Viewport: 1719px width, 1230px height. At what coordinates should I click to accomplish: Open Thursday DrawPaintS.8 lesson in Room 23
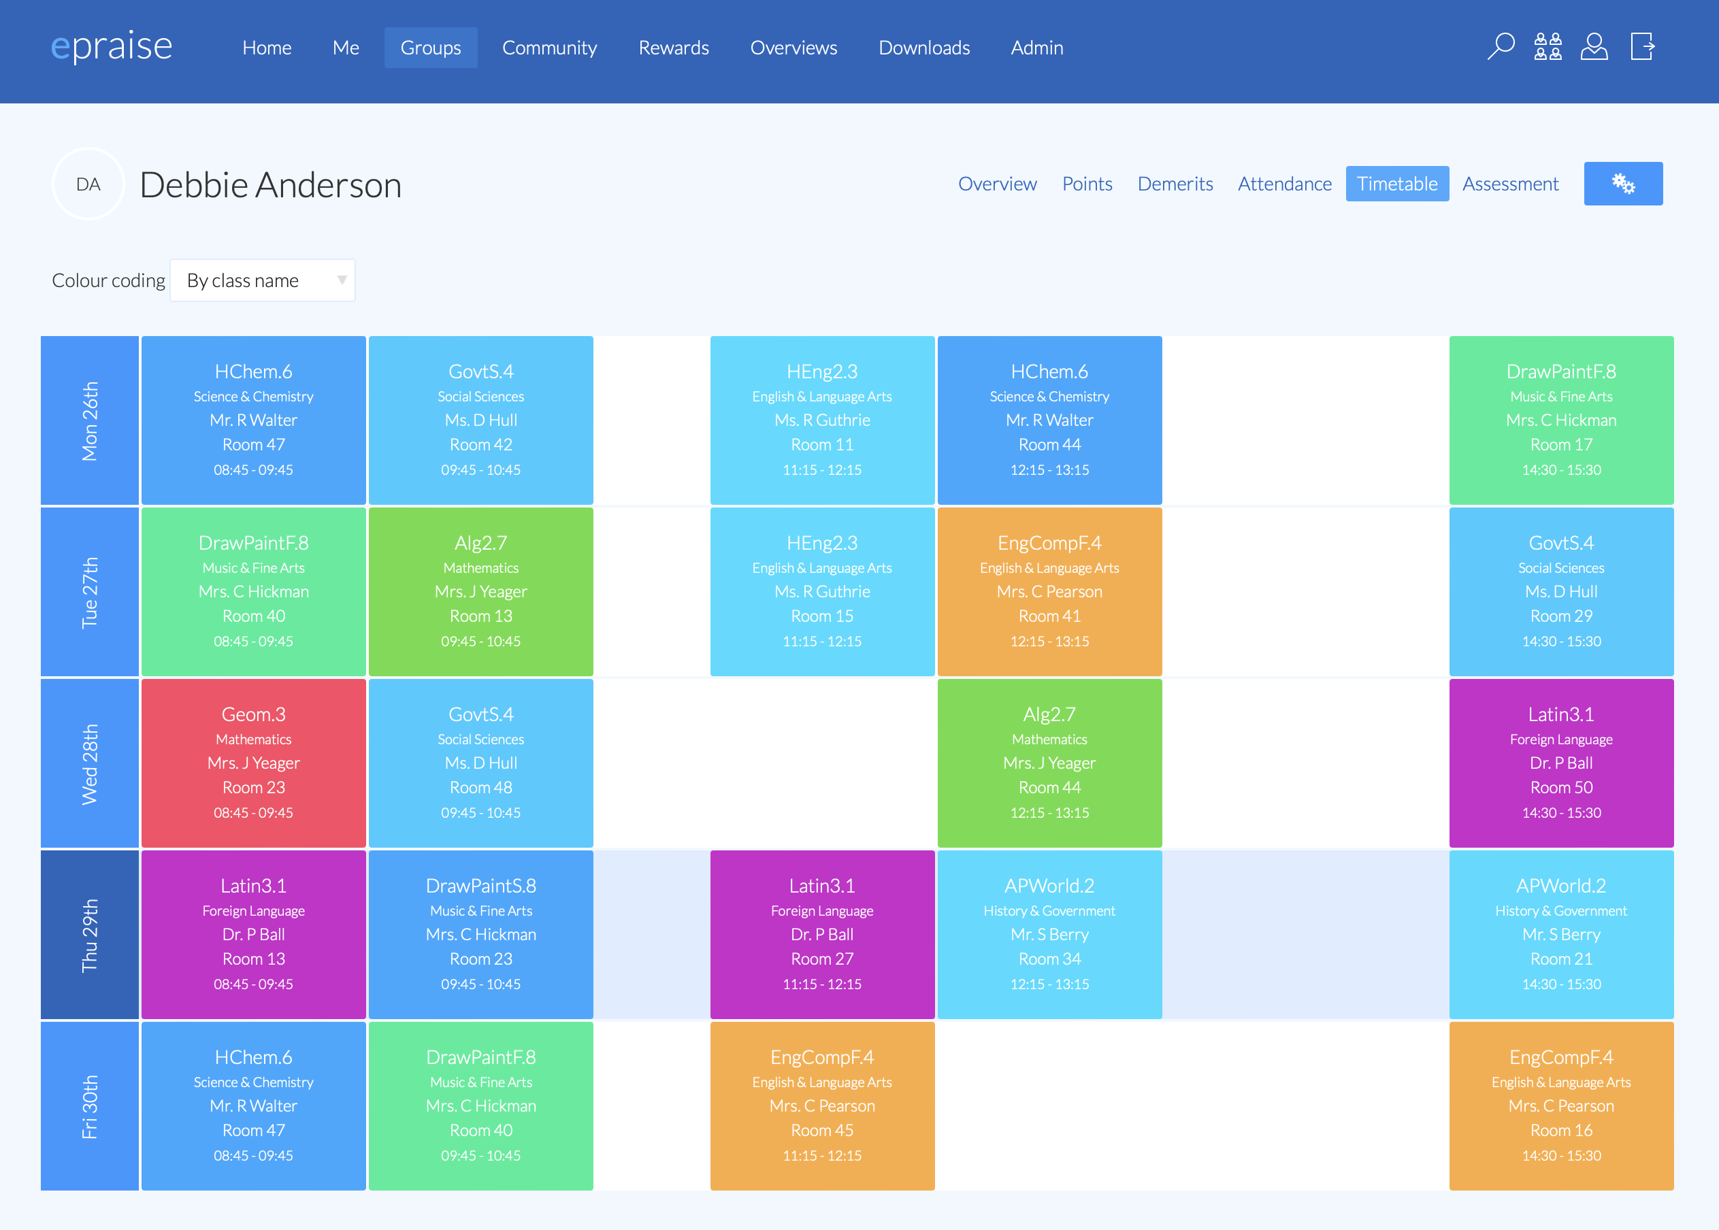pyautogui.click(x=481, y=935)
